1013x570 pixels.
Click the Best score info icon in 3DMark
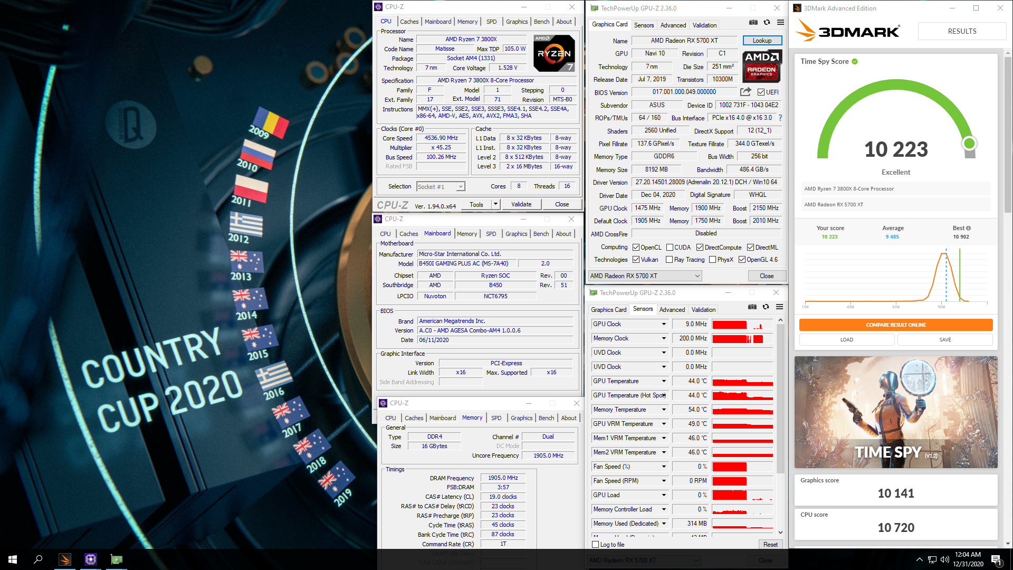[x=968, y=228]
